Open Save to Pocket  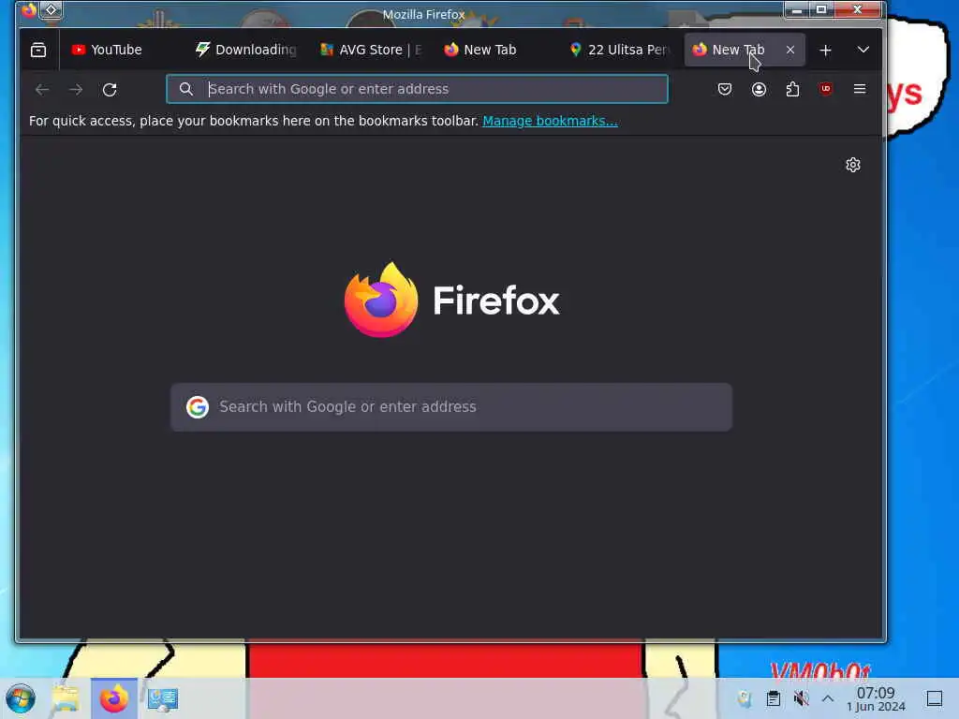point(725,89)
